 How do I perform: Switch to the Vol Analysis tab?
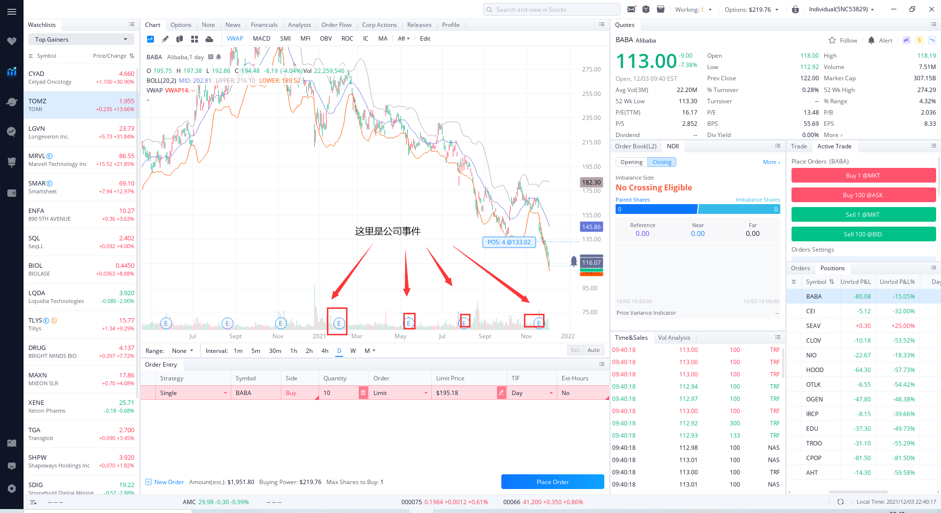coord(674,338)
